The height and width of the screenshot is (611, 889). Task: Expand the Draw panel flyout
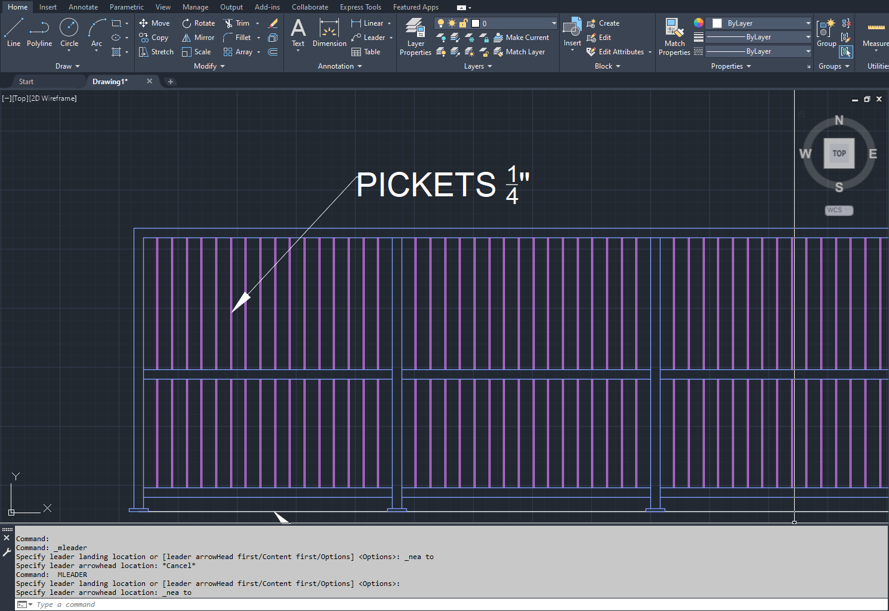coord(67,66)
